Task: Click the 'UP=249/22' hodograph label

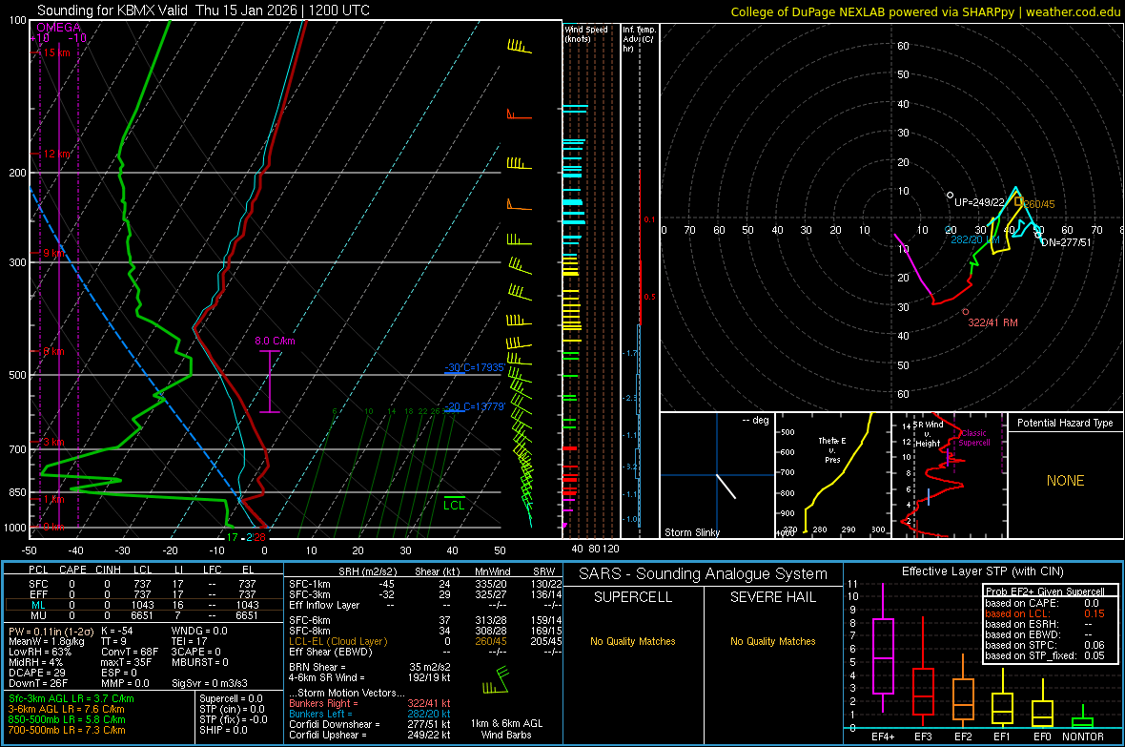Action: point(979,202)
